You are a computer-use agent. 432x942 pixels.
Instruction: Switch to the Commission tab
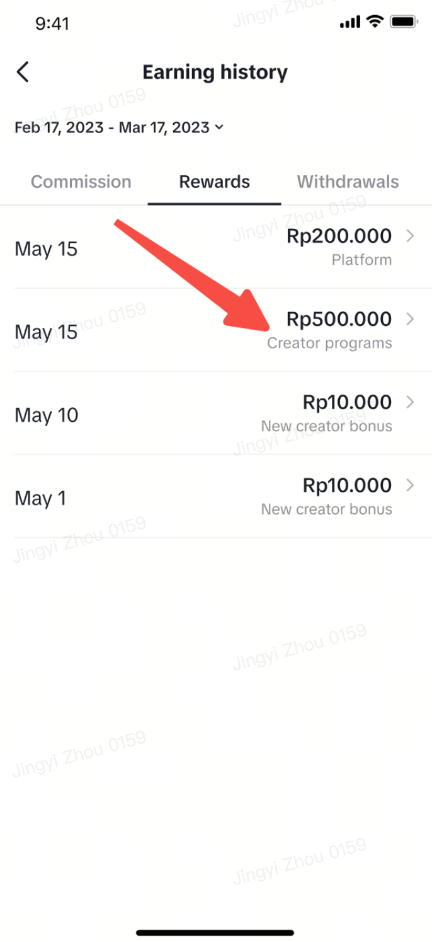tap(81, 182)
